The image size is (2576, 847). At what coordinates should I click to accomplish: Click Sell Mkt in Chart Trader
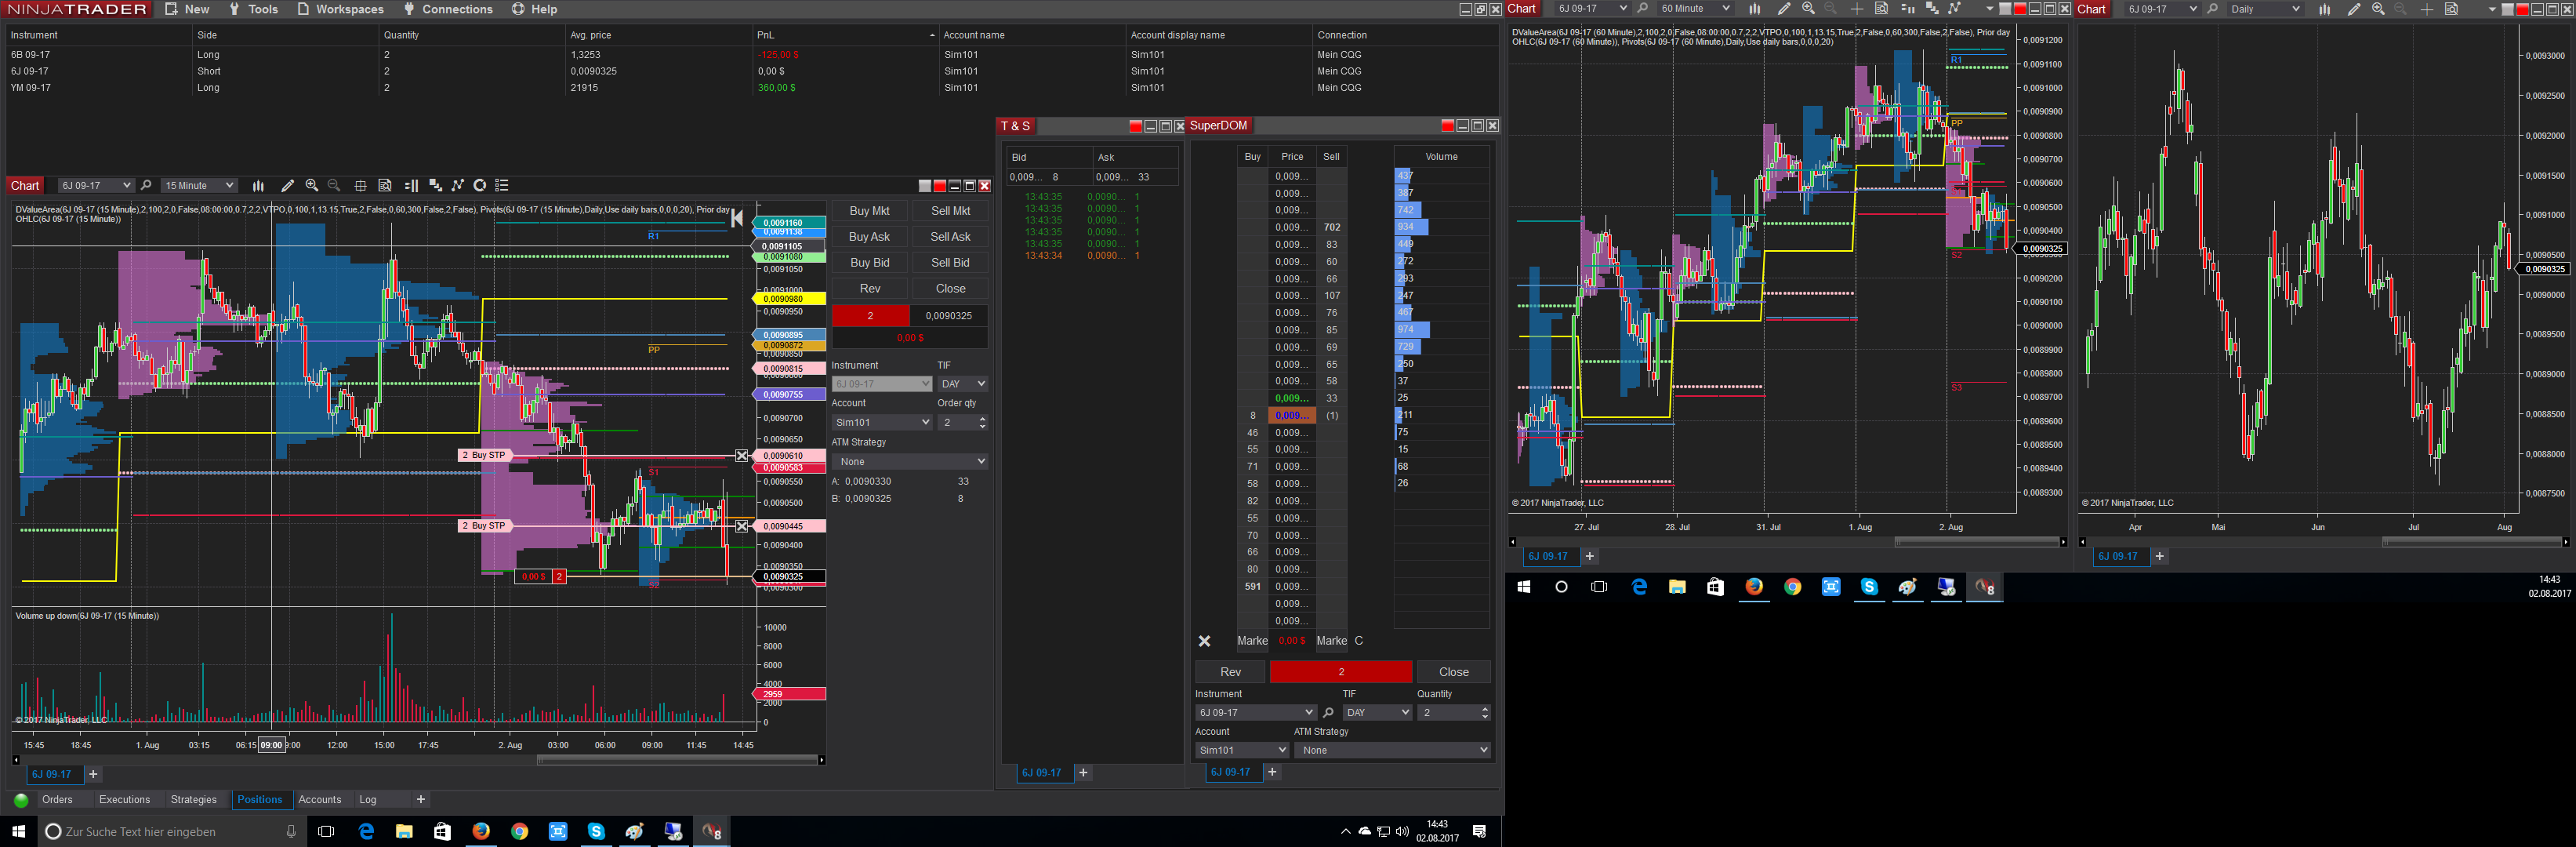point(951,211)
